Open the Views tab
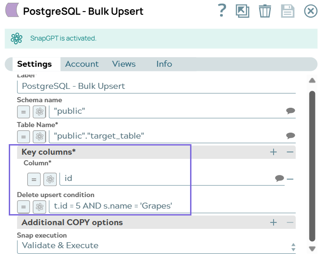The width and height of the screenshot is (322, 268). click(x=124, y=64)
